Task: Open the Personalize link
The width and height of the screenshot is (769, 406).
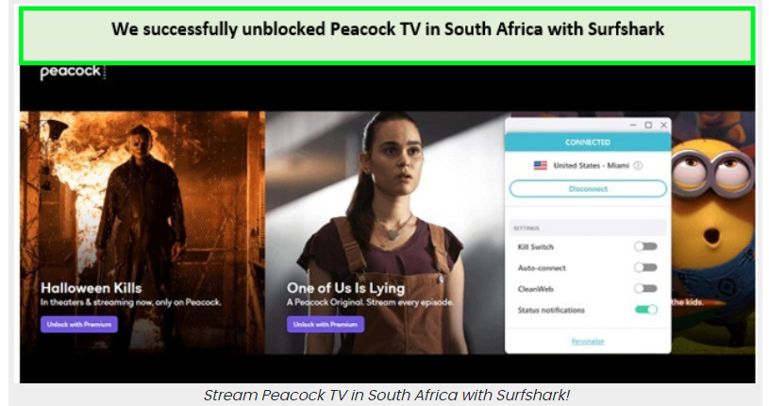Action: coord(588,341)
